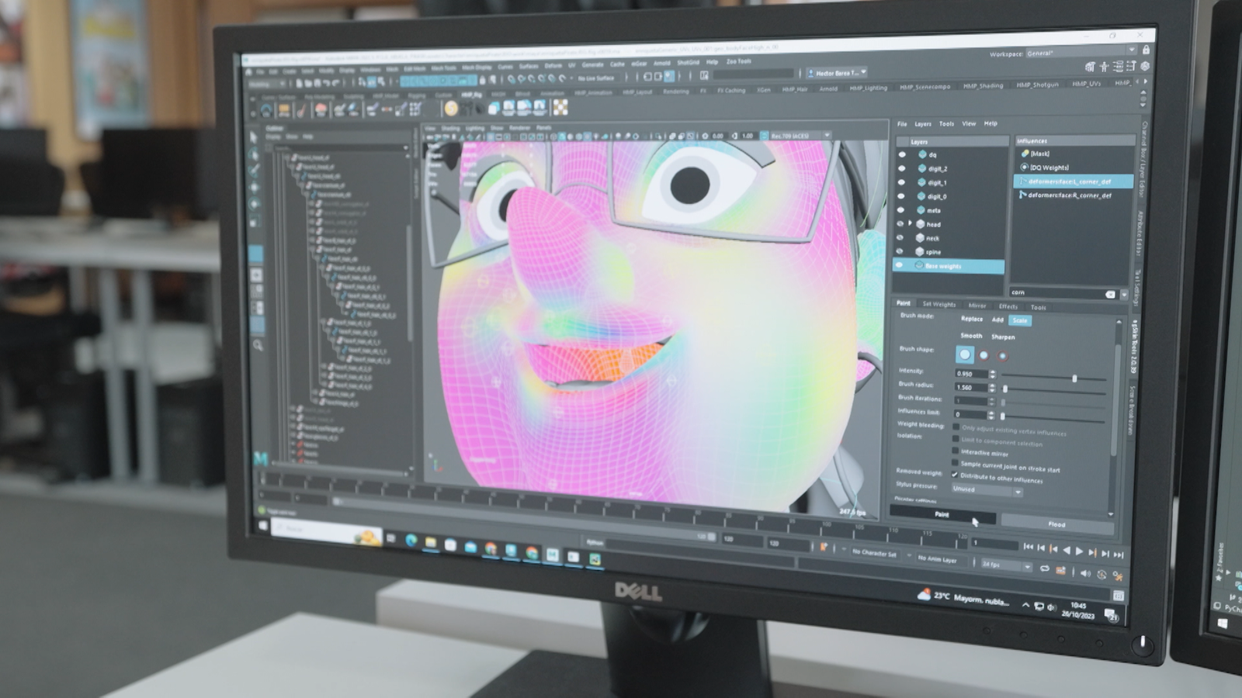This screenshot has height=698, width=1242.
Task: Click the Intensity slider handle
Action: click(1074, 378)
